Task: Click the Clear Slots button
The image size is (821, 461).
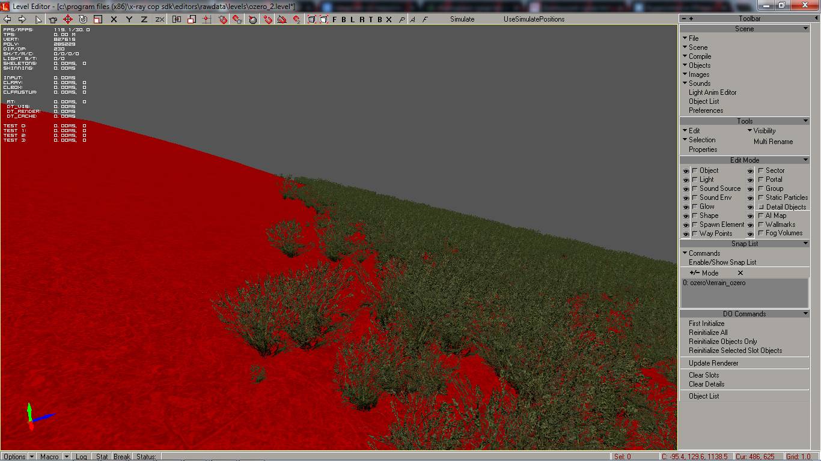Action: pos(704,375)
